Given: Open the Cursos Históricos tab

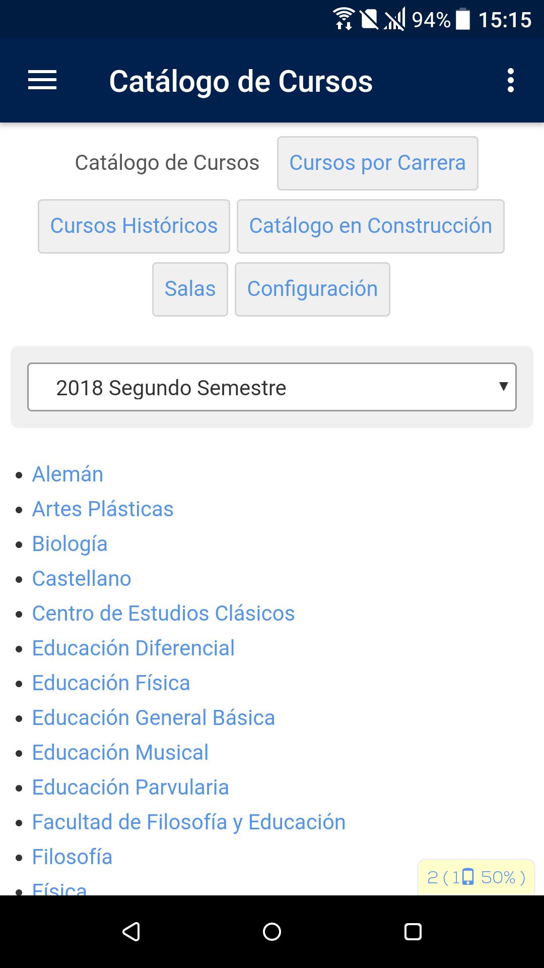Looking at the screenshot, I should (134, 226).
